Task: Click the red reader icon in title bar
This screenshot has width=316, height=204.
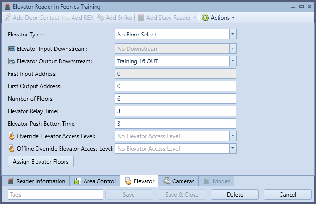Action: point(8,6)
